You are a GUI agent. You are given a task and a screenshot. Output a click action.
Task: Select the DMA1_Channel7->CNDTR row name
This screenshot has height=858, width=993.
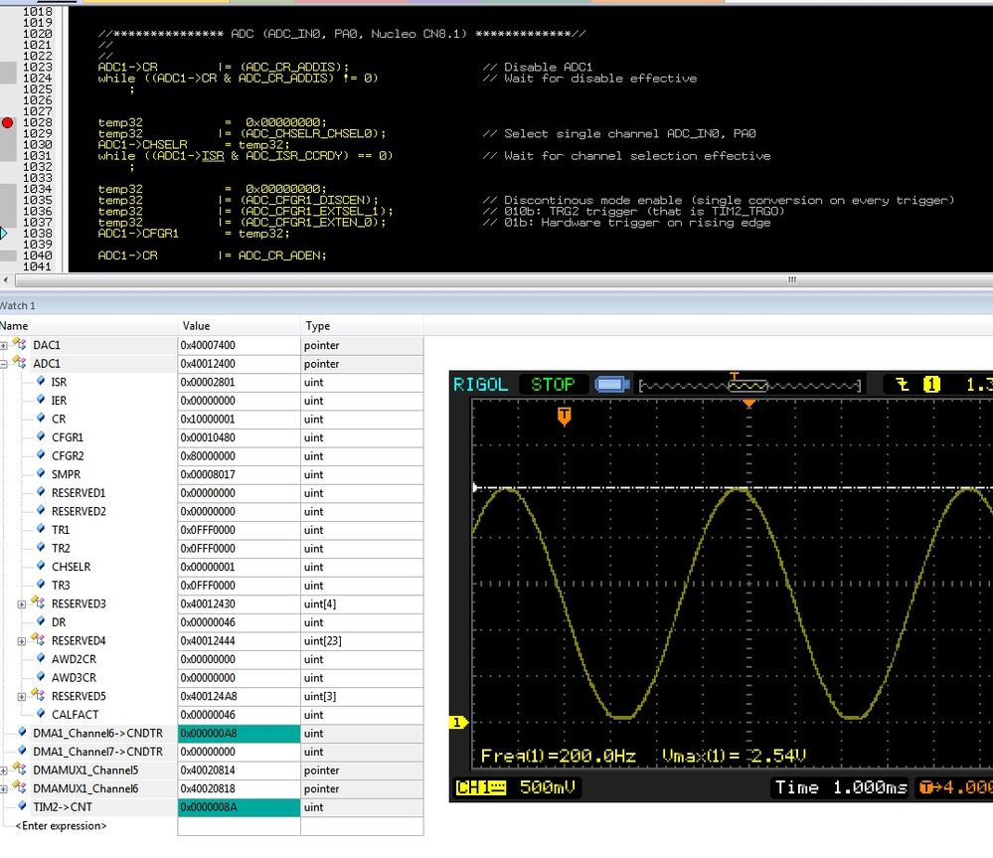98,751
